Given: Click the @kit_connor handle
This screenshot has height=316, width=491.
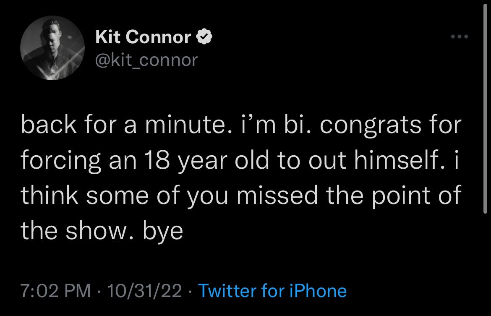Looking at the screenshot, I should pos(146,60).
